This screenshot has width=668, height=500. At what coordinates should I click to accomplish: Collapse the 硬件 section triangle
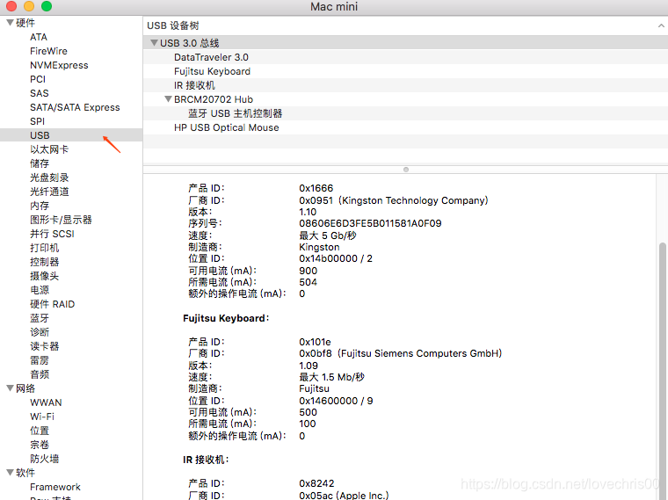tap(10, 23)
